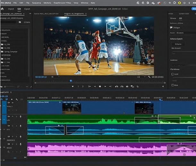Click the Dialogue audio type button
This screenshot has width=196, height=166.
175,28
